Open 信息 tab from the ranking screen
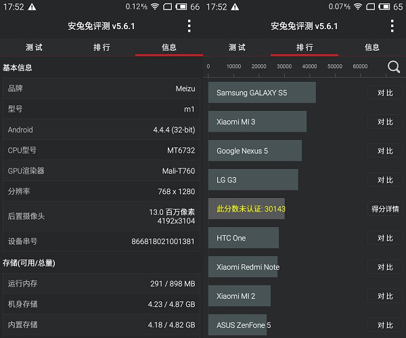 [372, 47]
